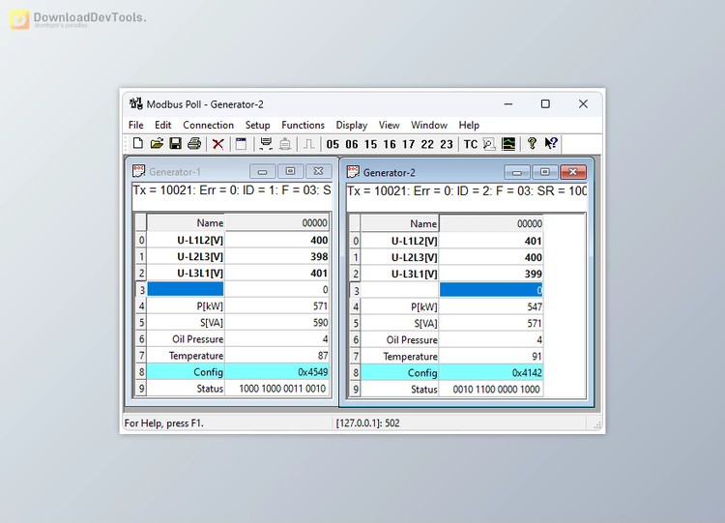
Task: Close the Generator-1 child window
Action: (318, 171)
